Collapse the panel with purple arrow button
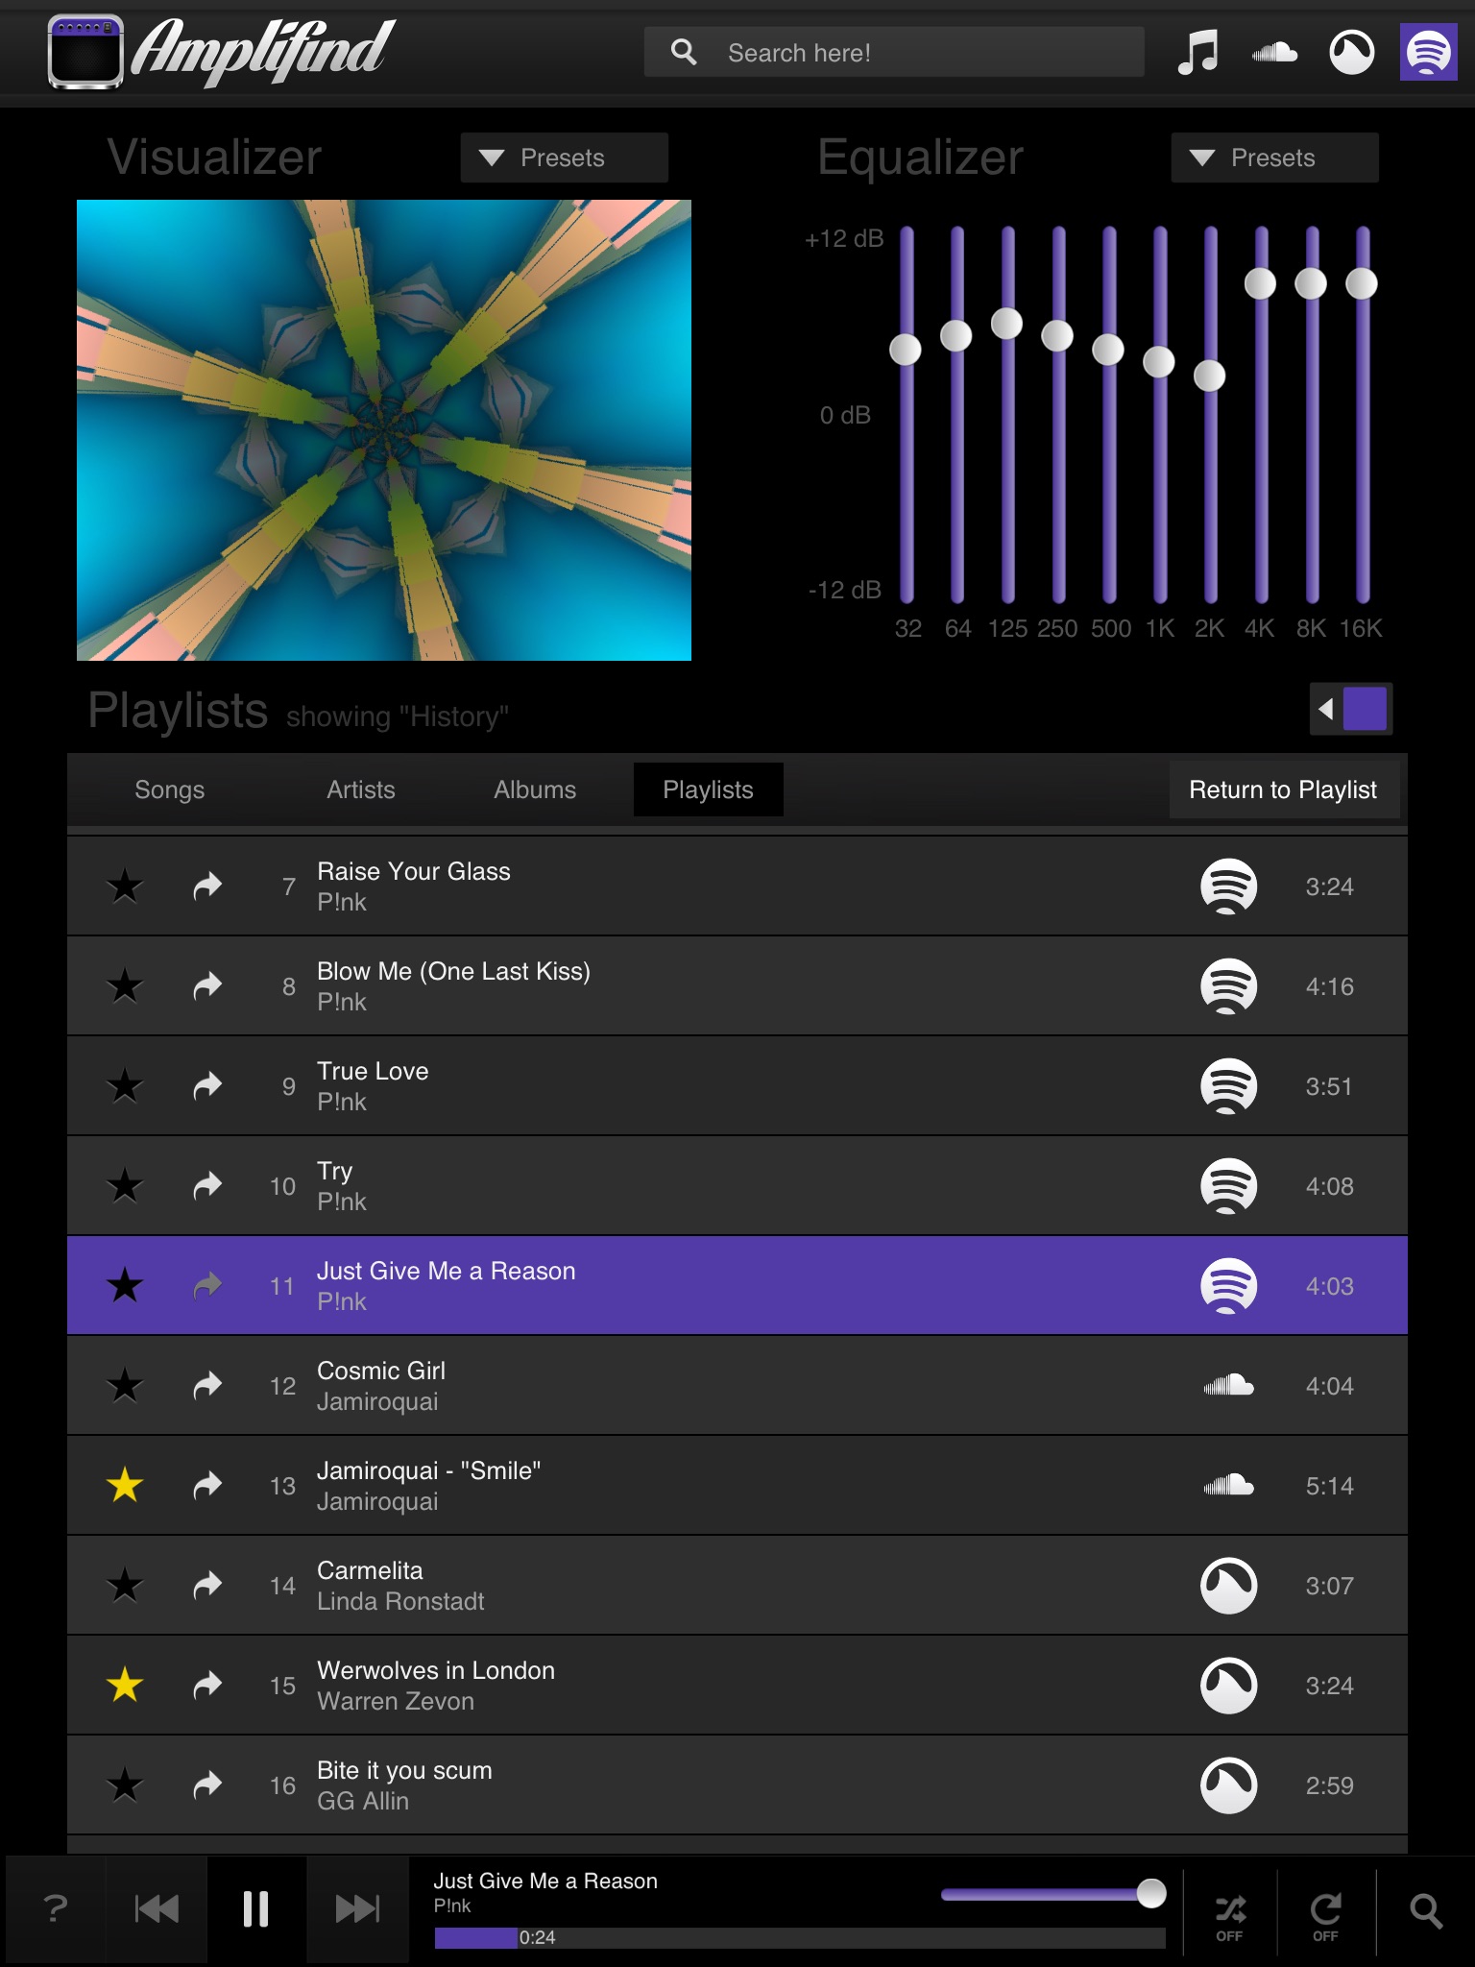This screenshot has height=1967, width=1475. [1351, 709]
